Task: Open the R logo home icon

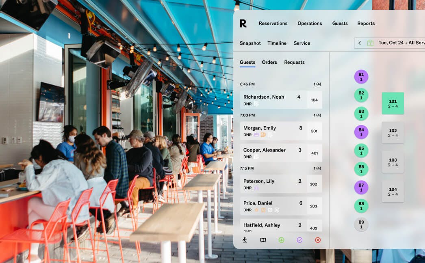Action: pyautogui.click(x=243, y=23)
